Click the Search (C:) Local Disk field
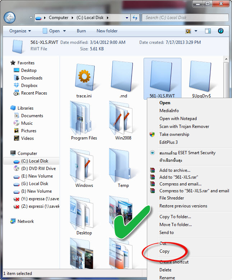This screenshot has width=232, height=280. click(x=185, y=17)
